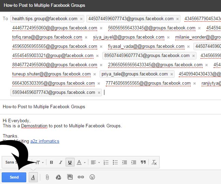Open the emoticon picker
The height and width of the screenshot is (184, 221).
[x=92, y=177]
